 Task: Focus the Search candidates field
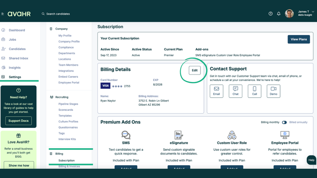pos(58,14)
